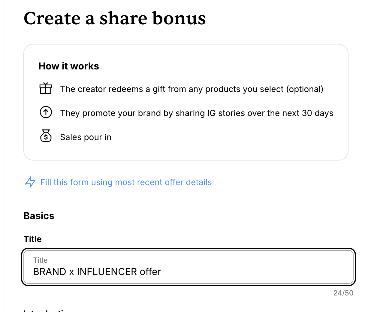377x312 pixels.
Task: Select the Create a share bonus heading
Action: tap(115, 18)
